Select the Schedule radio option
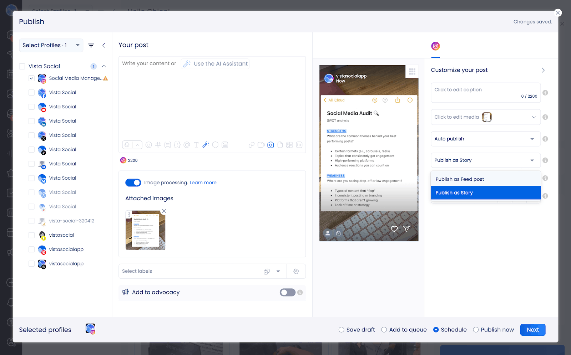This screenshot has height=355, width=571. (x=436, y=330)
